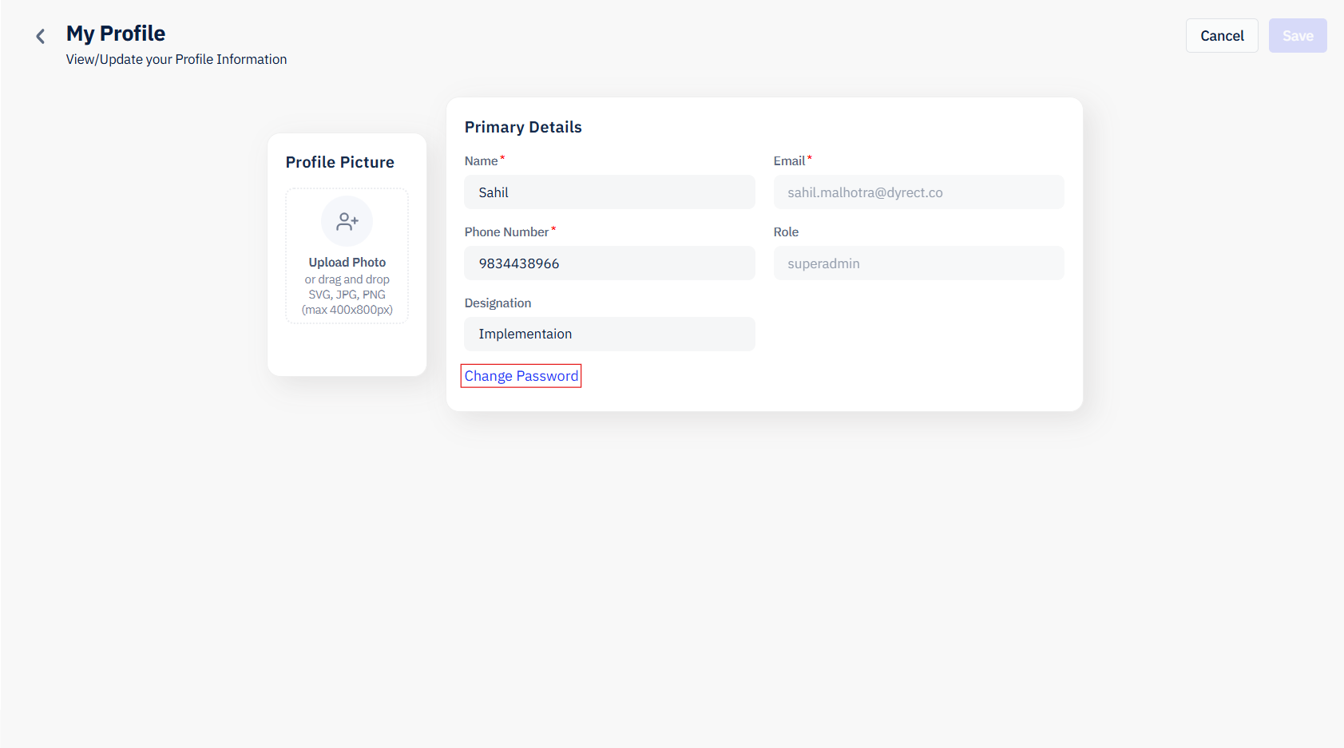
Task: Click the Profile Picture heading
Action: (340, 162)
